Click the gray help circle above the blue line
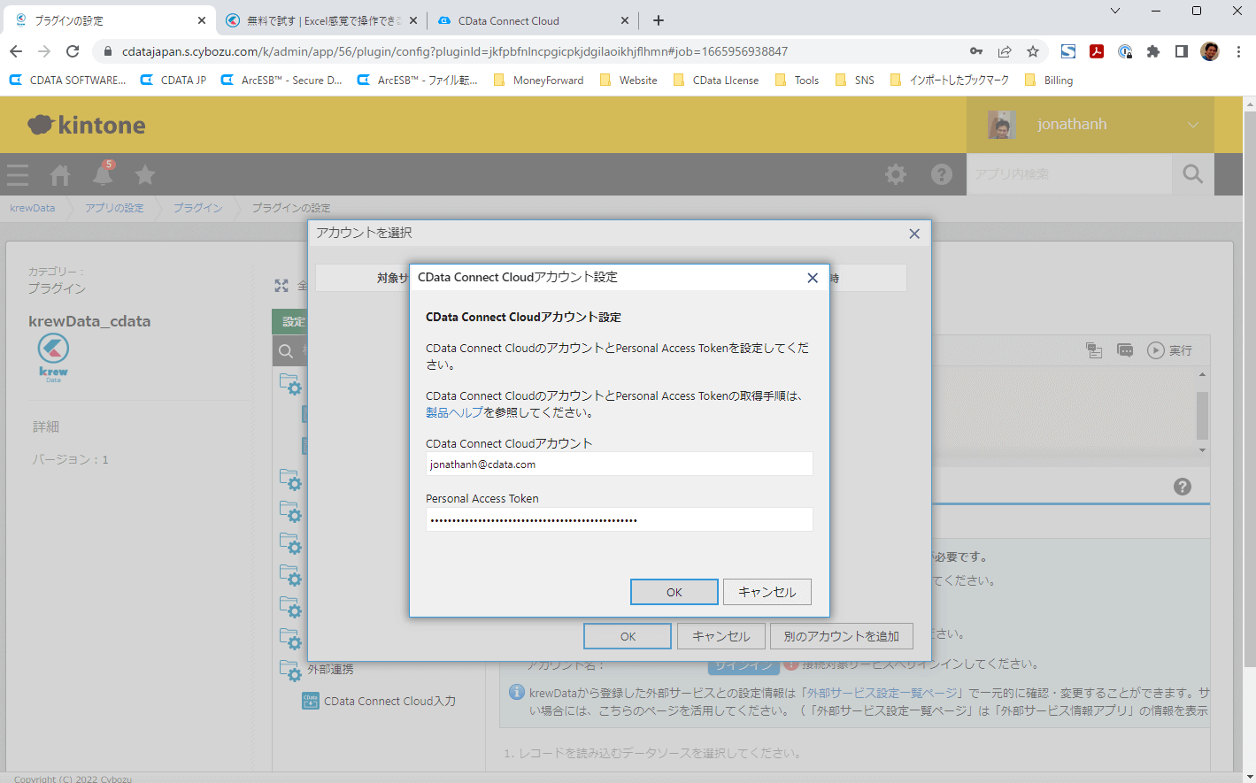The height and width of the screenshot is (783, 1256). 1183,487
